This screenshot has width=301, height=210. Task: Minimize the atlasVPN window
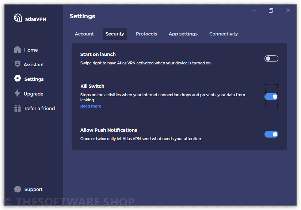254,11
